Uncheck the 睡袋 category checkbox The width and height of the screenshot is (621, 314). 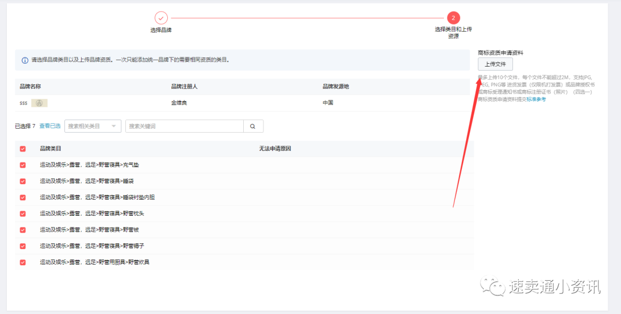(x=23, y=181)
